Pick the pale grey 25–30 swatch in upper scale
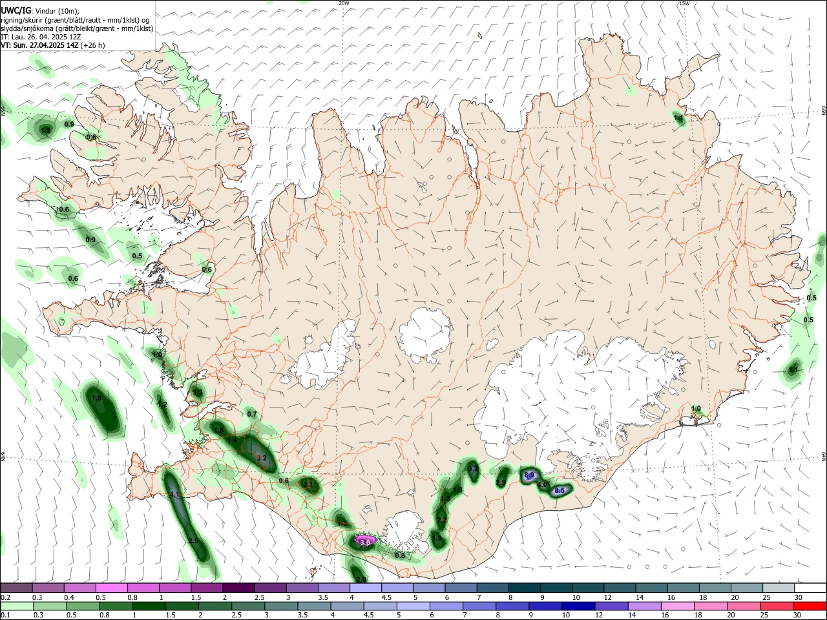Image resolution: width=827 pixels, height=620 pixels. 779,588
